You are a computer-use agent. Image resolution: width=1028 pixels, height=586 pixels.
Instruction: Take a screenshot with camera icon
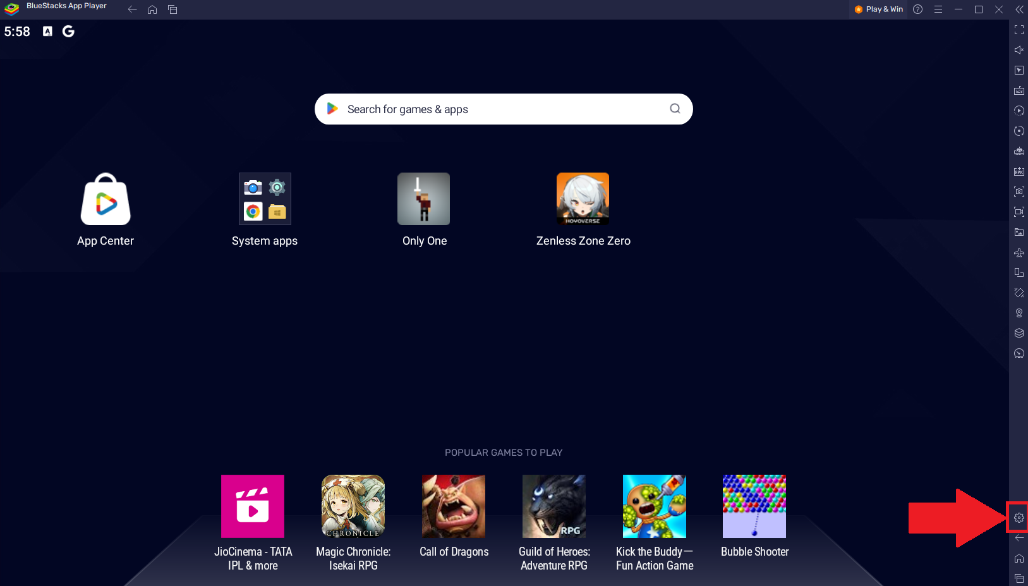pyautogui.click(x=1019, y=192)
